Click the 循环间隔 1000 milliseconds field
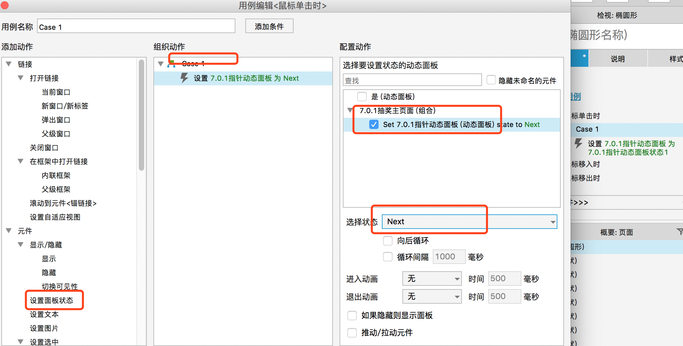 point(449,257)
